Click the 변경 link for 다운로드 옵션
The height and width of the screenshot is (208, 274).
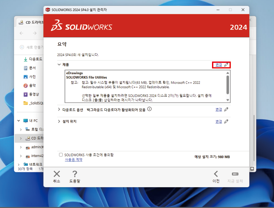tap(219, 109)
